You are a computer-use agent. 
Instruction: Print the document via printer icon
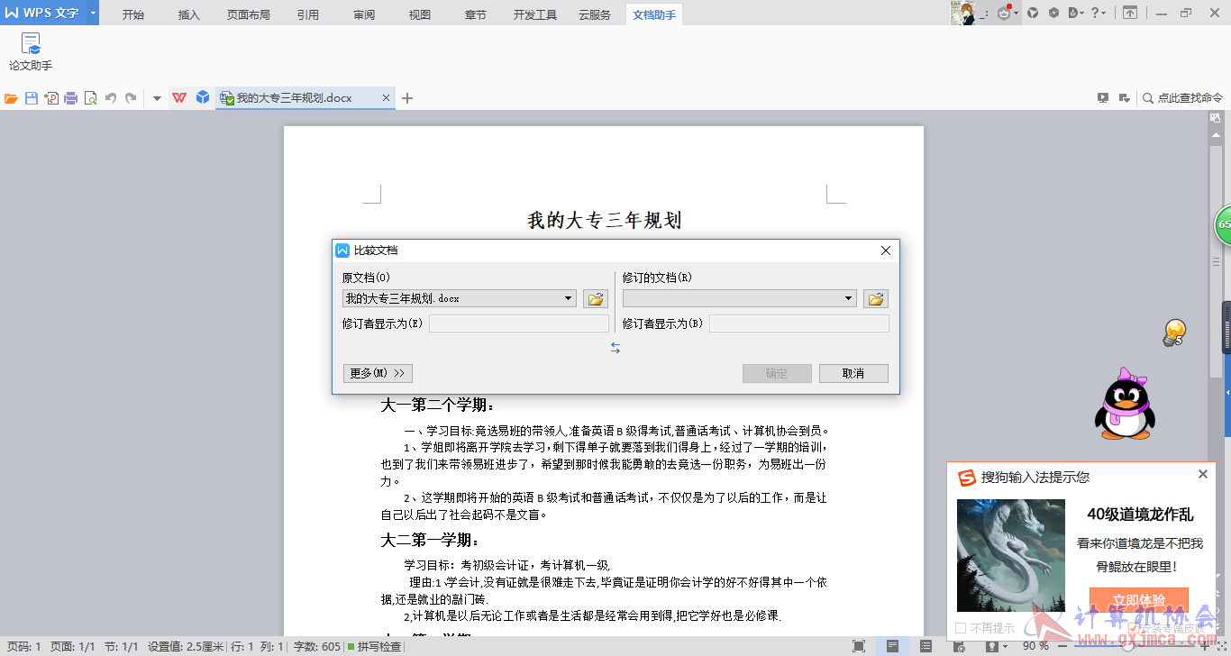click(x=70, y=98)
